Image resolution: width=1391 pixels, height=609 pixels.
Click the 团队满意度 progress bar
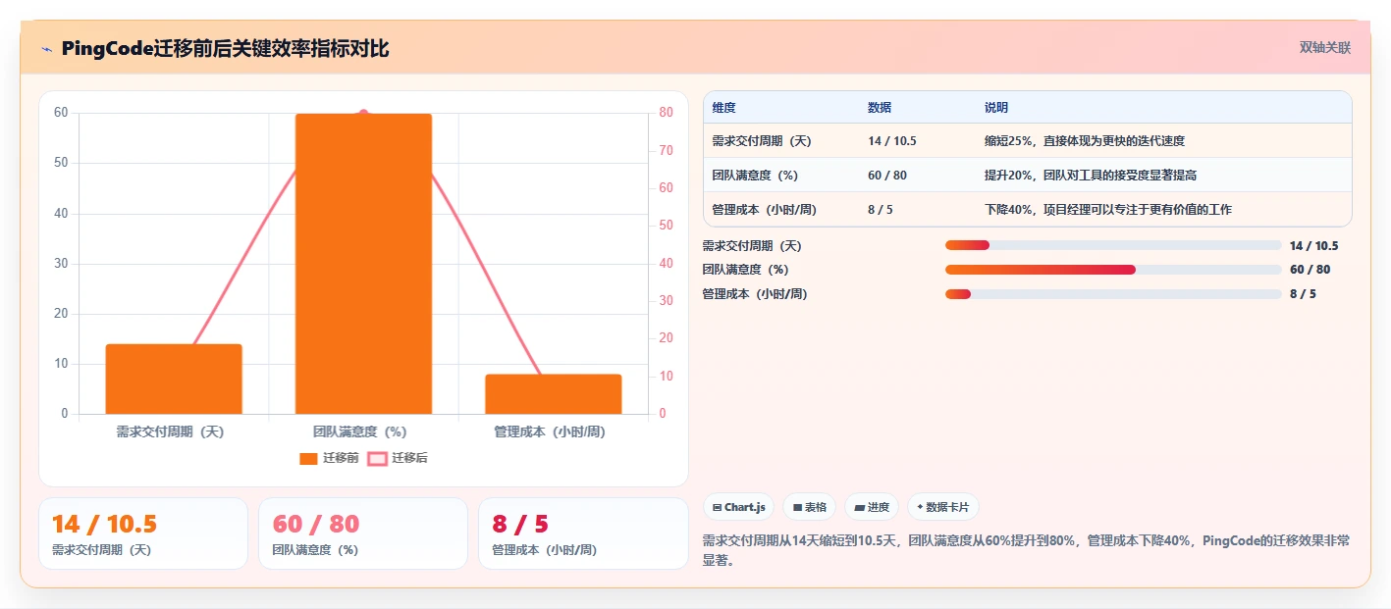[1113, 270]
